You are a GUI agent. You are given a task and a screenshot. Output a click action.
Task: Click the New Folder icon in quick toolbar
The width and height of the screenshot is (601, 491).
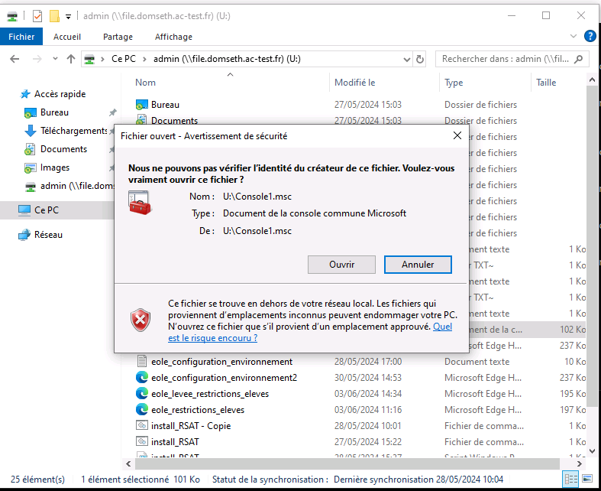(x=53, y=15)
